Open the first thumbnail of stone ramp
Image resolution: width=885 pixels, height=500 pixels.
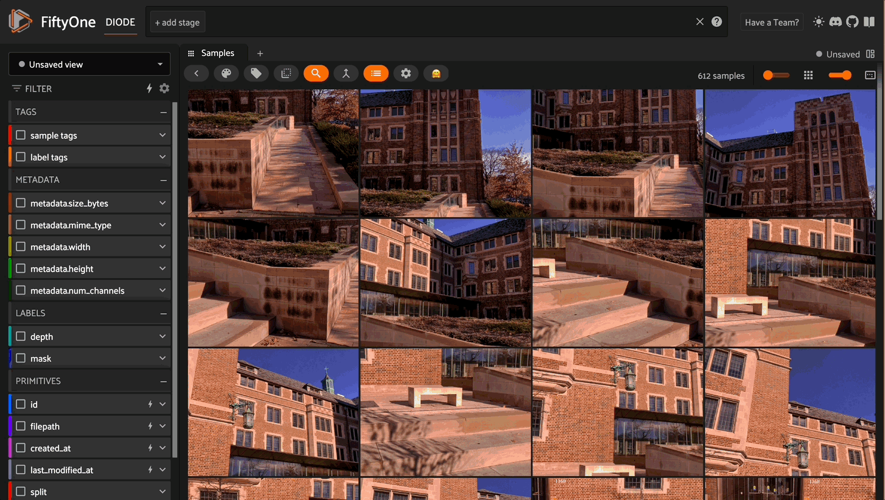point(273,153)
